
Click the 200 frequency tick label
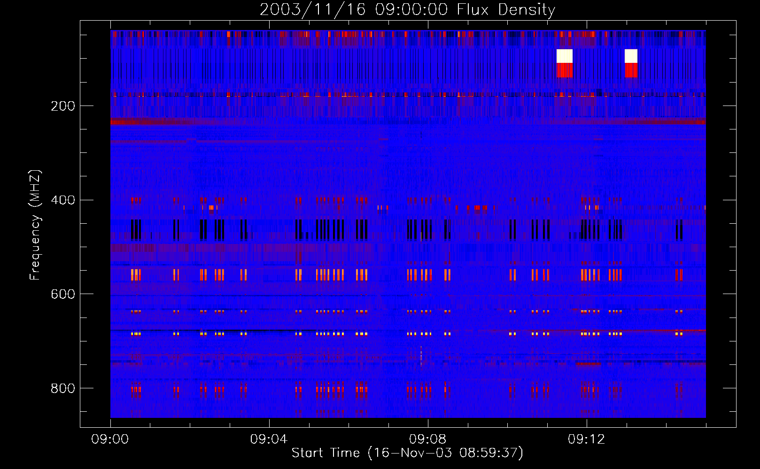tap(63, 106)
